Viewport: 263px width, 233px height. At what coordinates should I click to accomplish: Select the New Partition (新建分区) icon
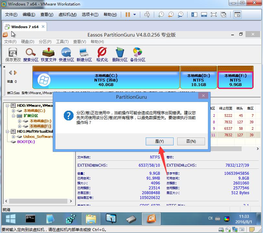84,54
